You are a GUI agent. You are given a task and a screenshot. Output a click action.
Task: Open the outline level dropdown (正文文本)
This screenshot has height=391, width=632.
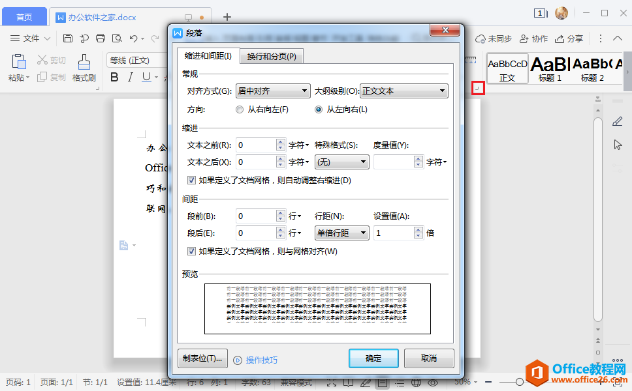pyautogui.click(x=404, y=91)
